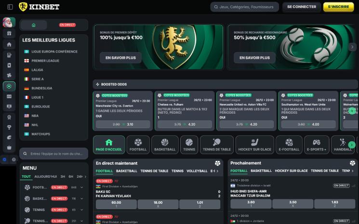Open the Hockey sur Glace category
359x224 pixels.
[255, 145]
